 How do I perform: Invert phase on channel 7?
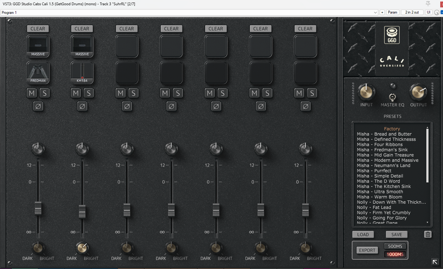pos(305,106)
